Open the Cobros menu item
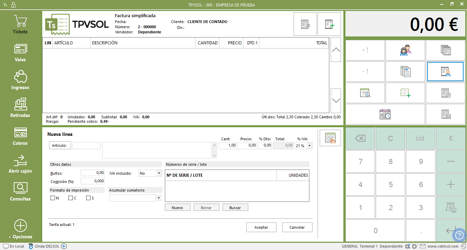 [x=20, y=136]
